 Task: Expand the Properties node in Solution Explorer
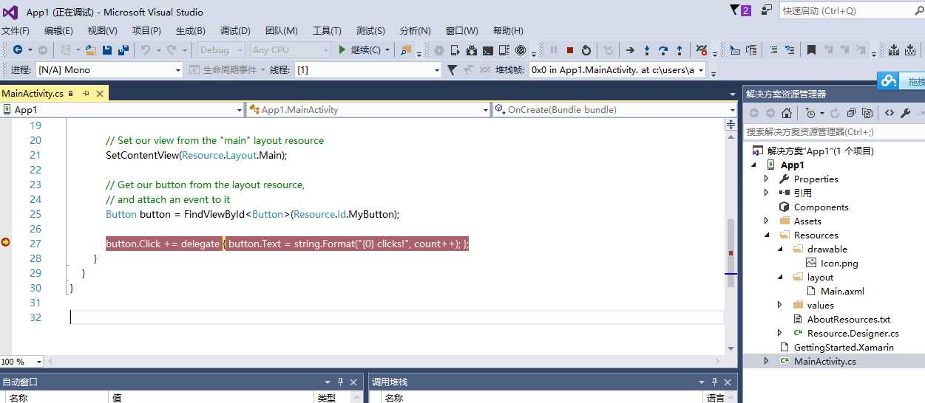coord(767,179)
